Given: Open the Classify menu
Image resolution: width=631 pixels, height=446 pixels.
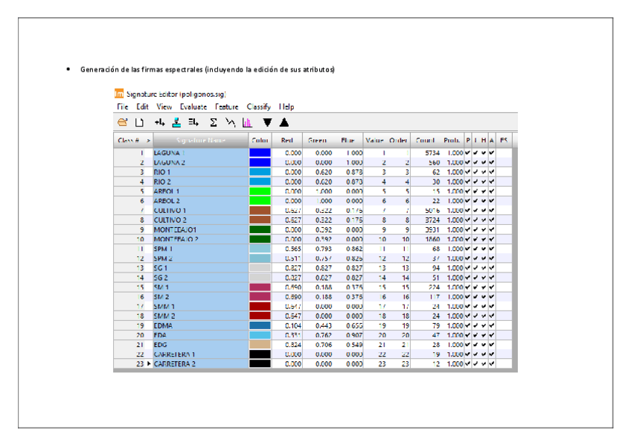Looking at the screenshot, I should click(259, 107).
